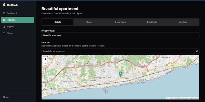
Task: Select Properties in the sidebar
Action: click(18, 20)
